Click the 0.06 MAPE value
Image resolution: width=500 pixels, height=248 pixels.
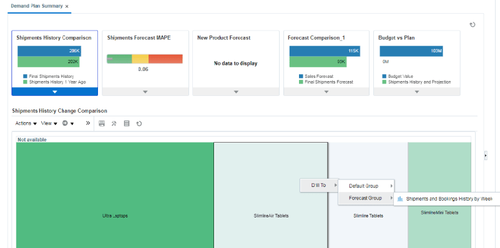[x=143, y=69]
